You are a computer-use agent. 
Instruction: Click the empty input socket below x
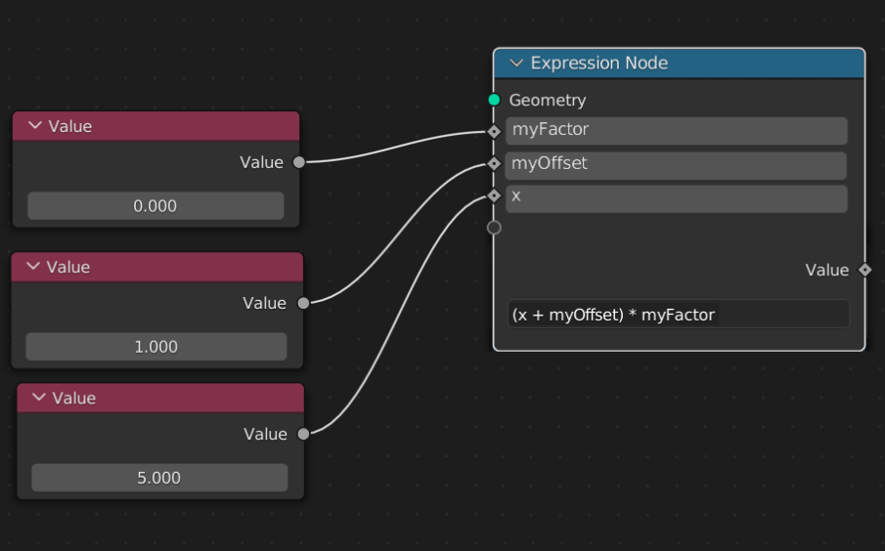coord(494,228)
